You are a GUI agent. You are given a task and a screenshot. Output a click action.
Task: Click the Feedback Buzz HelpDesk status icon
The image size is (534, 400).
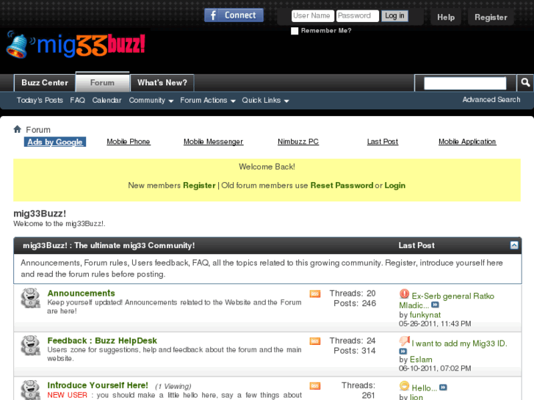coord(30,345)
